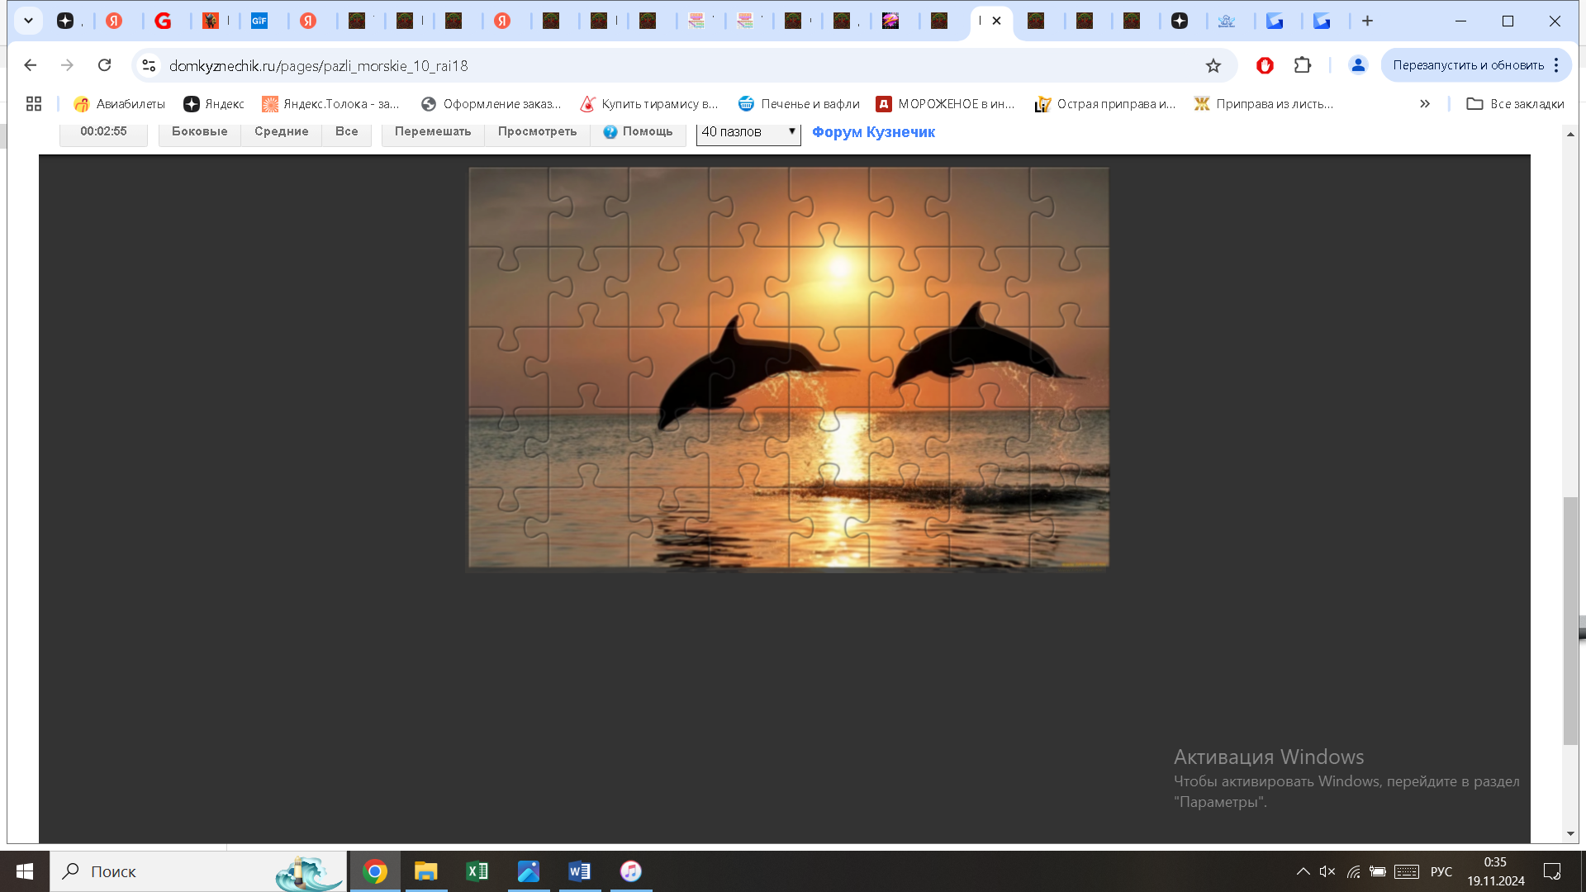Viewport: 1586px width, 892px height.
Task: Follow the Форум Кузнечик link
Action: (x=873, y=132)
